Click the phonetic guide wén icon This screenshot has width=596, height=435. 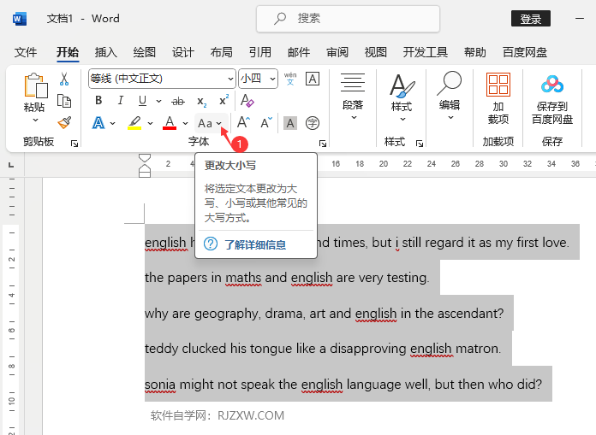(290, 79)
